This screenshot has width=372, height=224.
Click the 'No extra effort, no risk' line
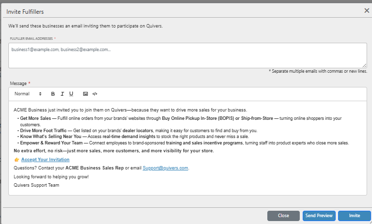click(x=114, y=151)
